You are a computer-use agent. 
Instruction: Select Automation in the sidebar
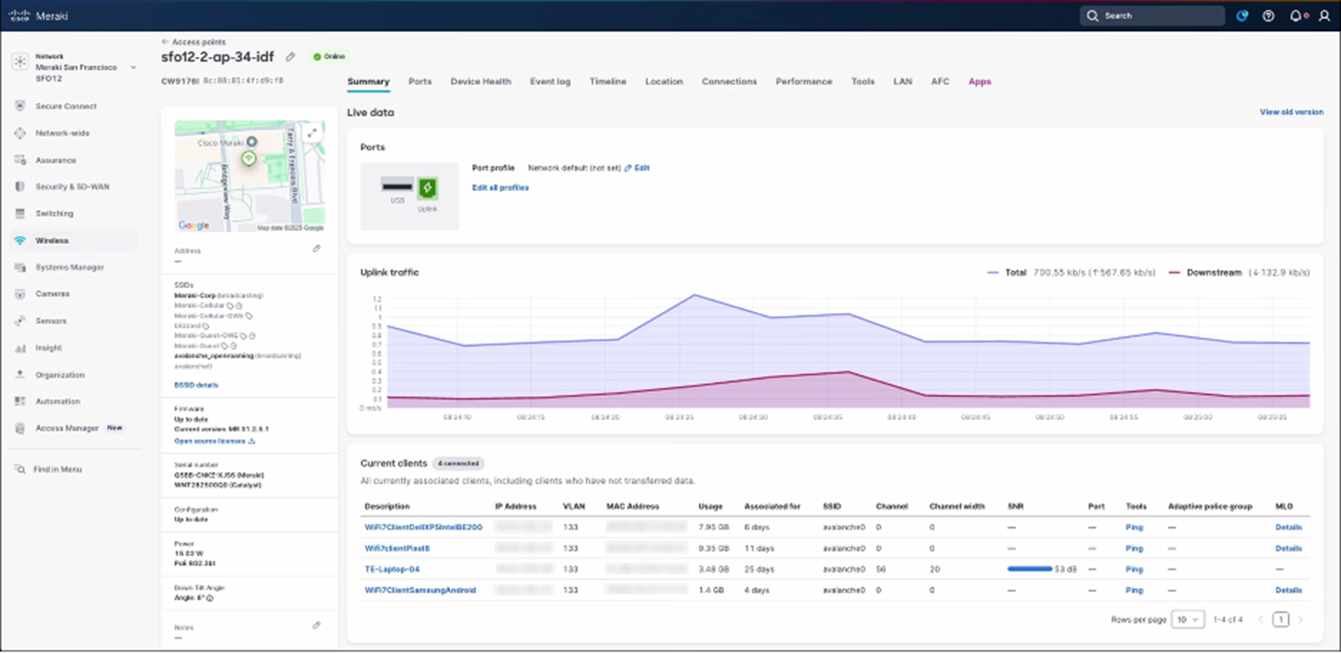[57, 402]
